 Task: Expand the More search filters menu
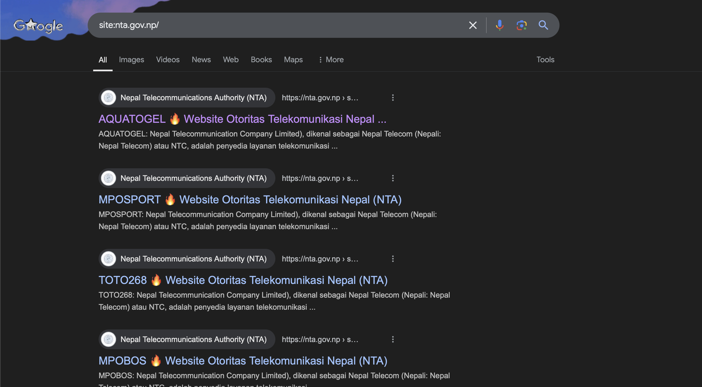(331, 60)
